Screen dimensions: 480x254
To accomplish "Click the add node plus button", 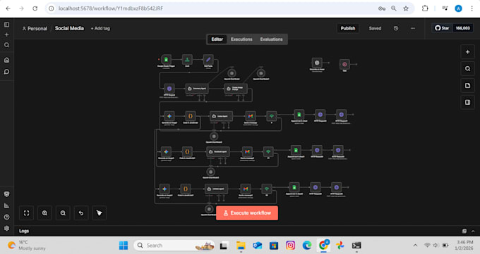I will click(x=467, y=52).
